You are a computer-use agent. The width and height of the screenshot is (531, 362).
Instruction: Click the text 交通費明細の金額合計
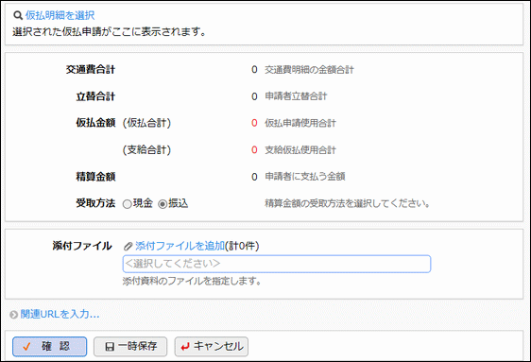pyautogui.click(x=309, y=70)
